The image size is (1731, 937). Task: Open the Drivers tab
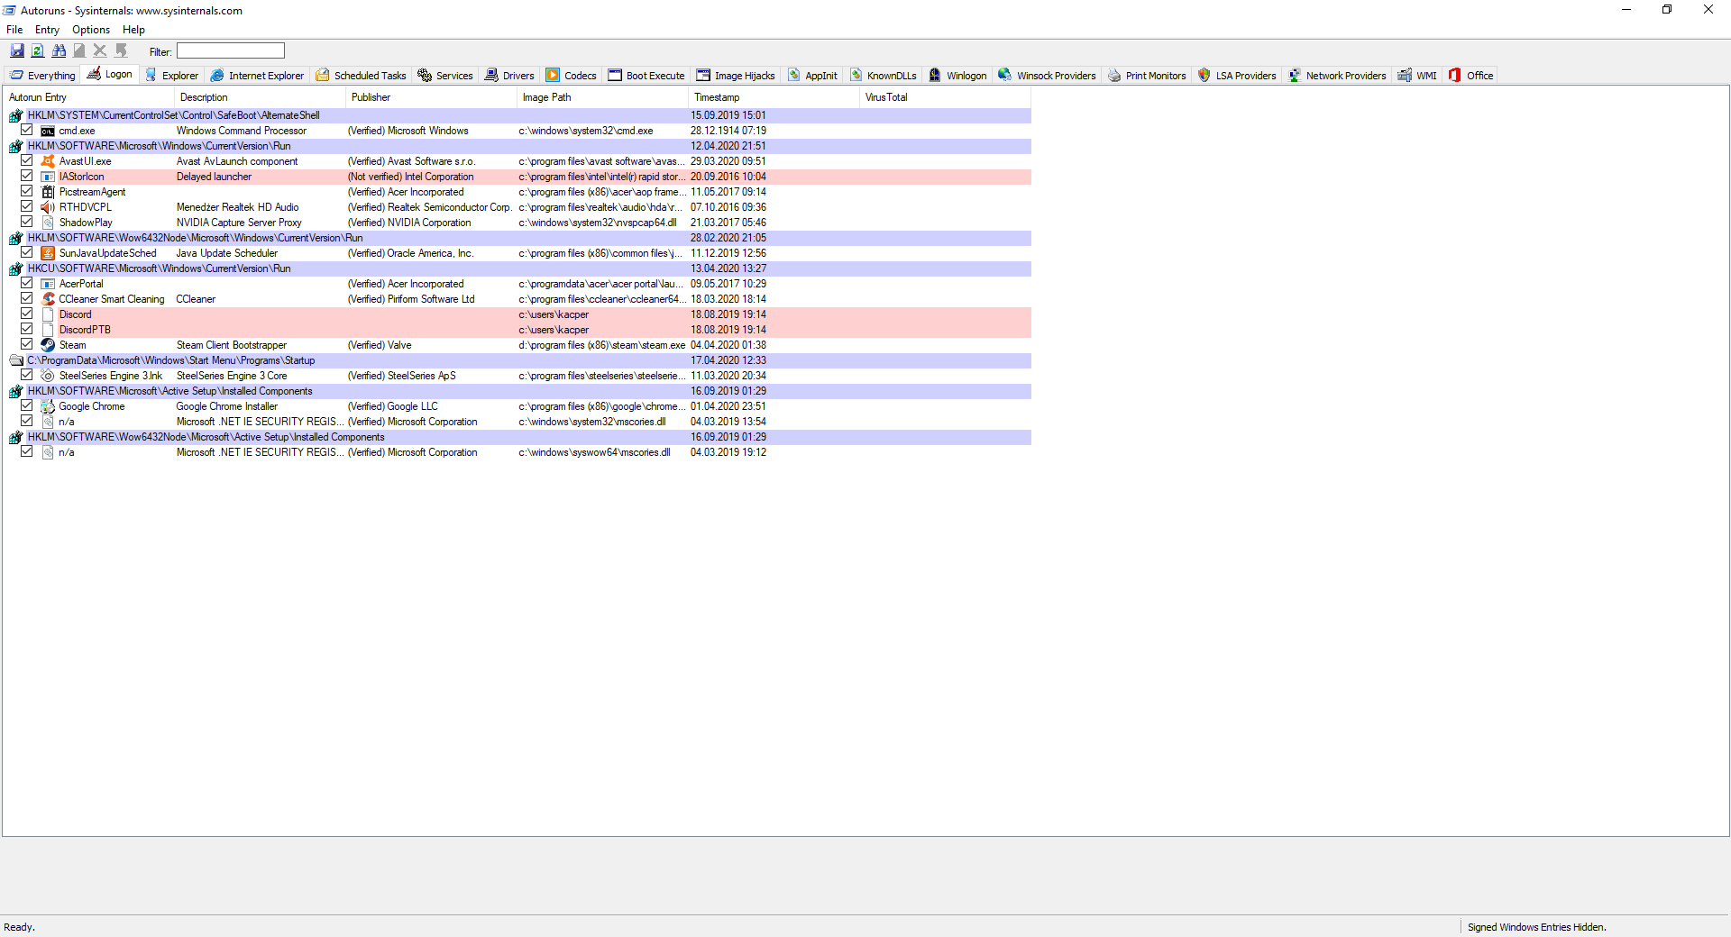(x=509, y=76)
